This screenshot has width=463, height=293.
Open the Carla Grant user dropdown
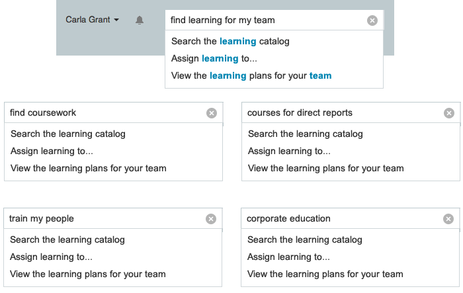(x=93, y=20)
